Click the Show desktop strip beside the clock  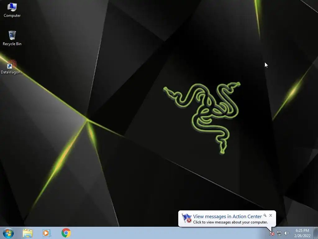point(316,233)
